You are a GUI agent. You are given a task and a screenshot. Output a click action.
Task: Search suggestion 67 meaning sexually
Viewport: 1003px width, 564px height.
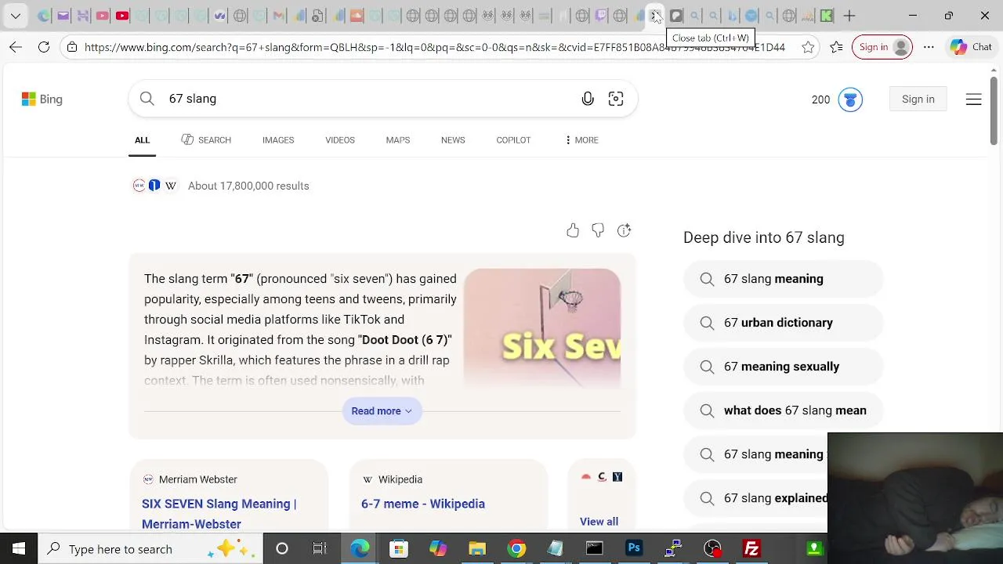[x=783, y=367]
